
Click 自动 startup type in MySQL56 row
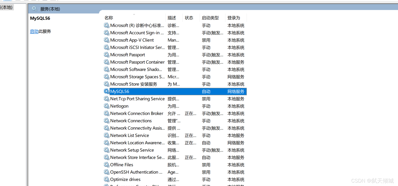(206, 91)
